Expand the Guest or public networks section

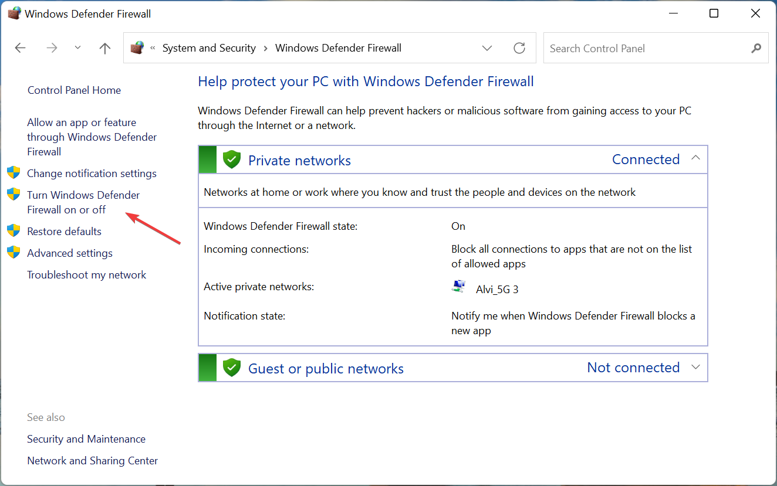[x=696, y=368]
